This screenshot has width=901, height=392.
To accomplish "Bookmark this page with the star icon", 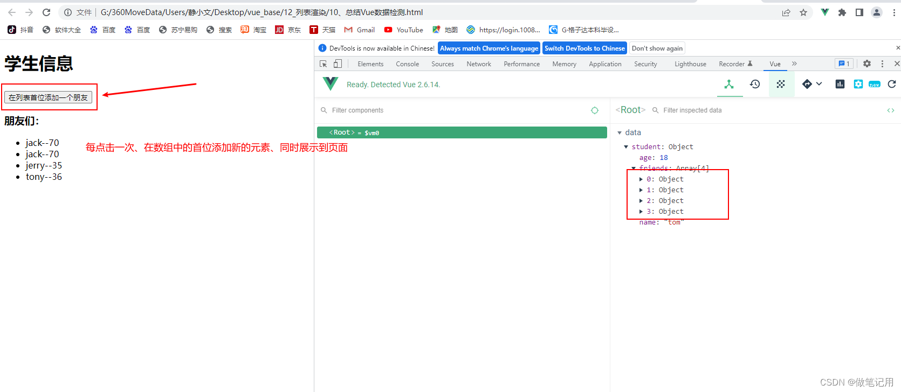I will pos(803,12).
